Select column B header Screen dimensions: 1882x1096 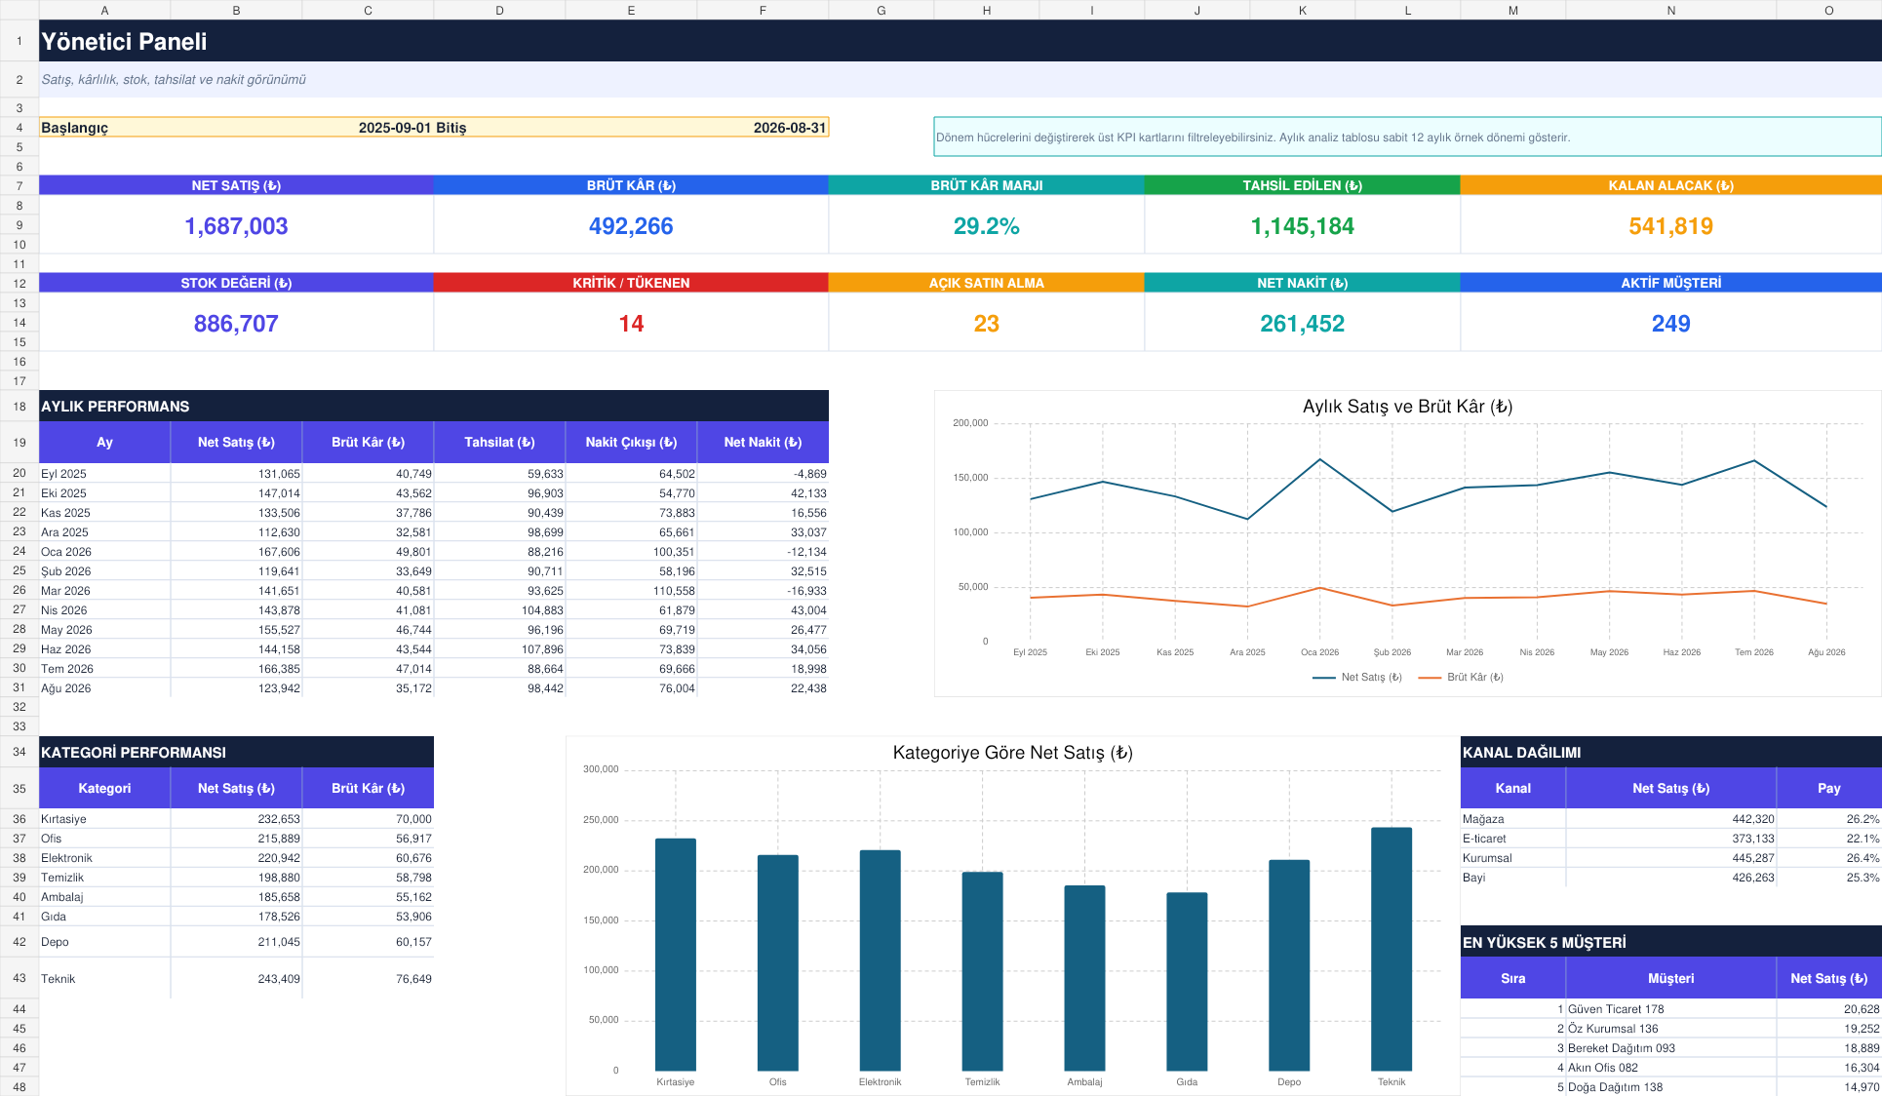[236, 10]
